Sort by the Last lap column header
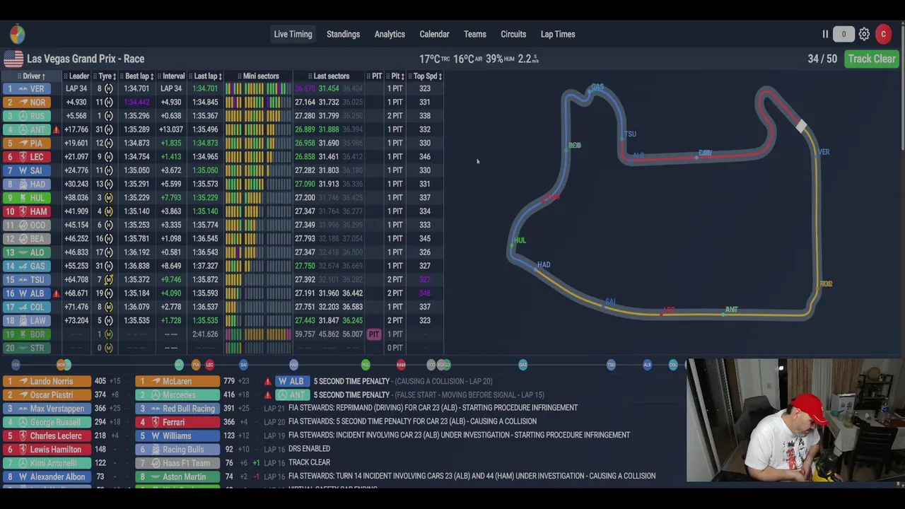Viewport: 905px width, 509px height. pos(206,76)
